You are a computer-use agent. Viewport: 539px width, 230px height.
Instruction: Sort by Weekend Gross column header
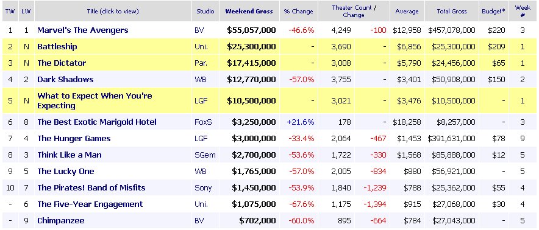249,12
